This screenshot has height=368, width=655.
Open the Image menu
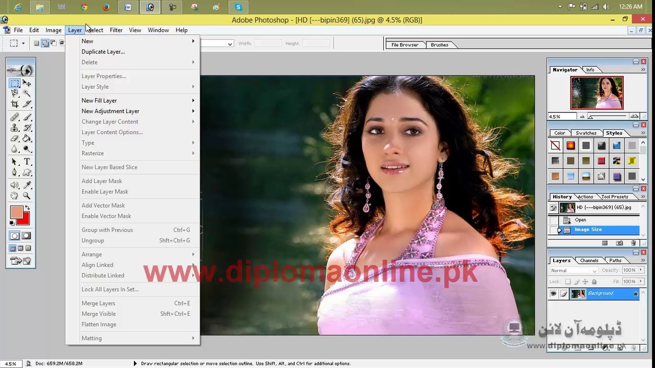pos(53,30)
